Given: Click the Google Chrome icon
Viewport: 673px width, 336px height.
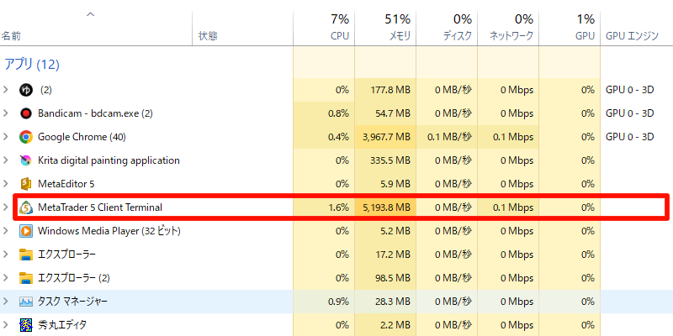Looking at the screenshot, I should (x=26, y=137).
